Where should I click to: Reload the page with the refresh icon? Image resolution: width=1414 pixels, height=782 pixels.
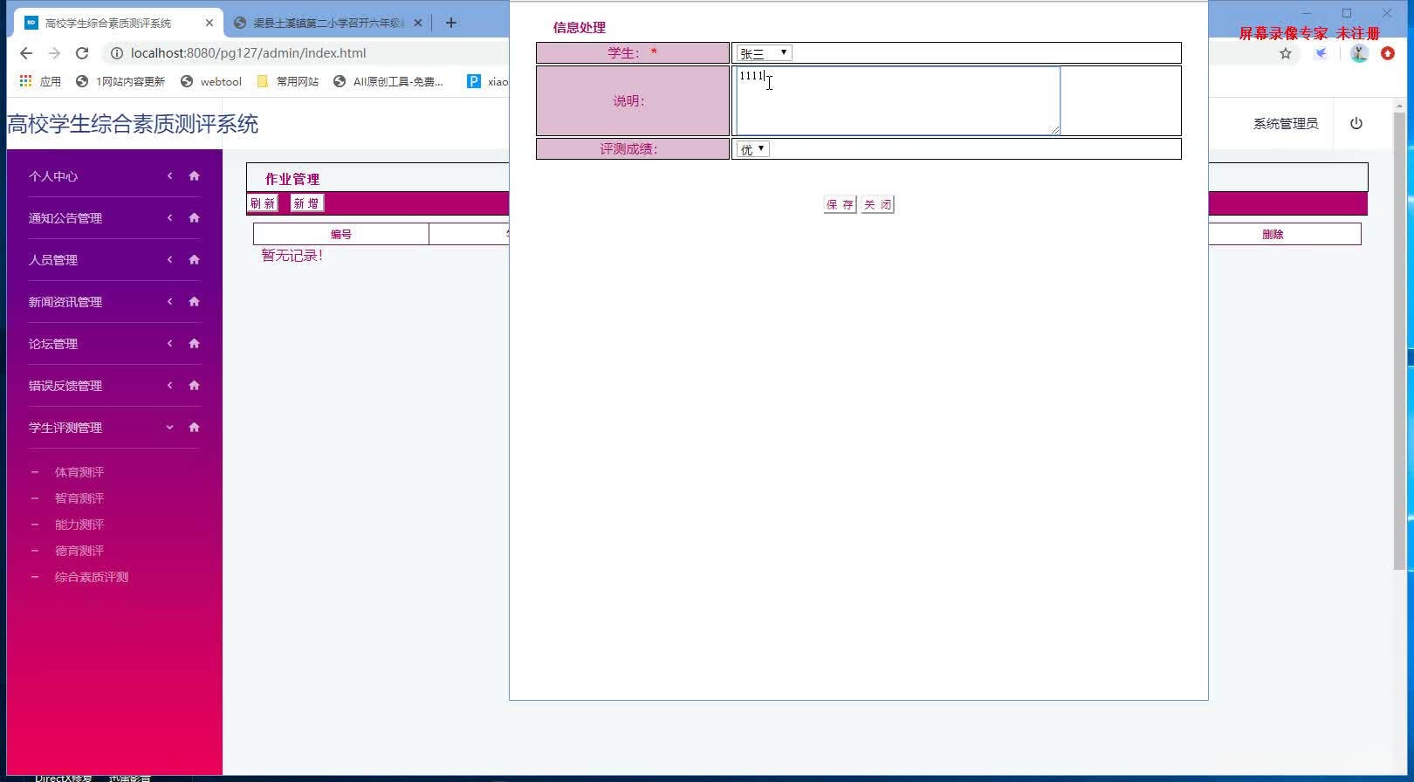click(x=82, y=53)
